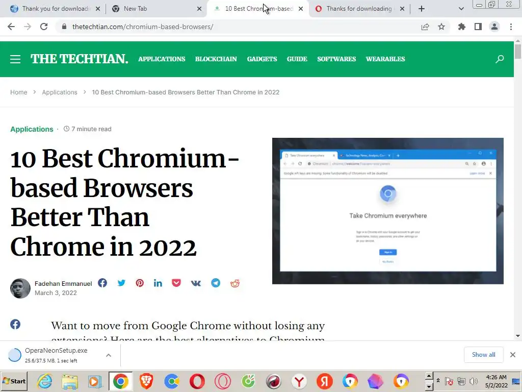522x392 pixels.
Task: Close the downloads bar
Action: click(x=513, y=355)
